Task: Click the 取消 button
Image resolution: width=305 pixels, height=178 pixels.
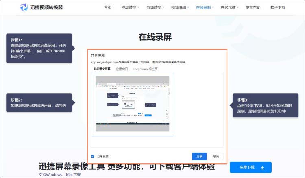Action: point(216,156)
